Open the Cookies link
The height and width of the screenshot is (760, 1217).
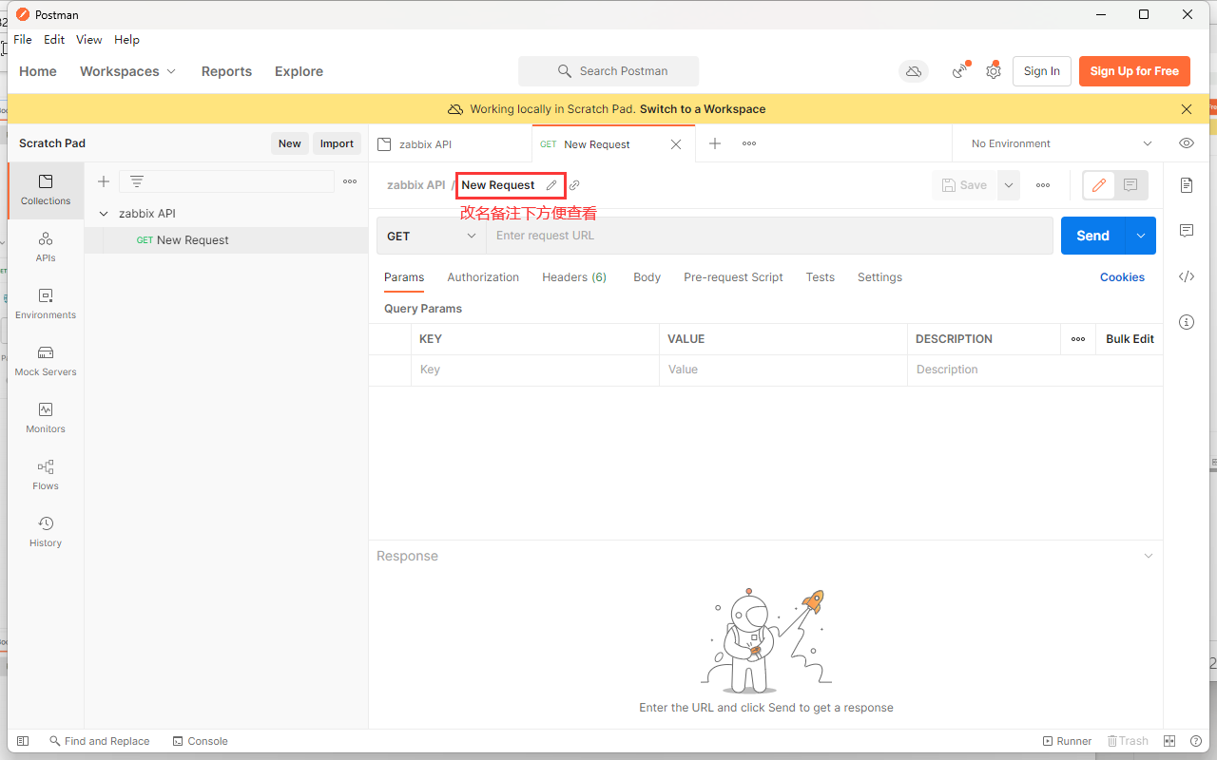(1122, 277)
